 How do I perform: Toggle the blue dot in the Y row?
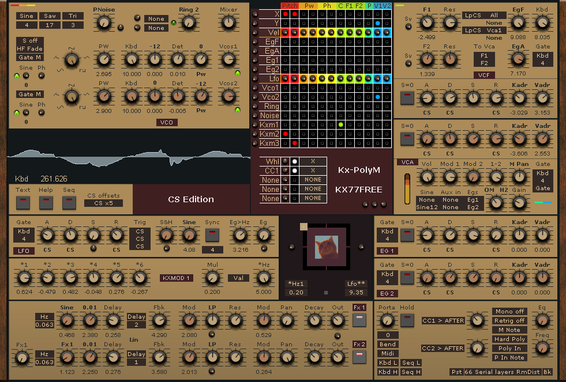tap(377, 23)
